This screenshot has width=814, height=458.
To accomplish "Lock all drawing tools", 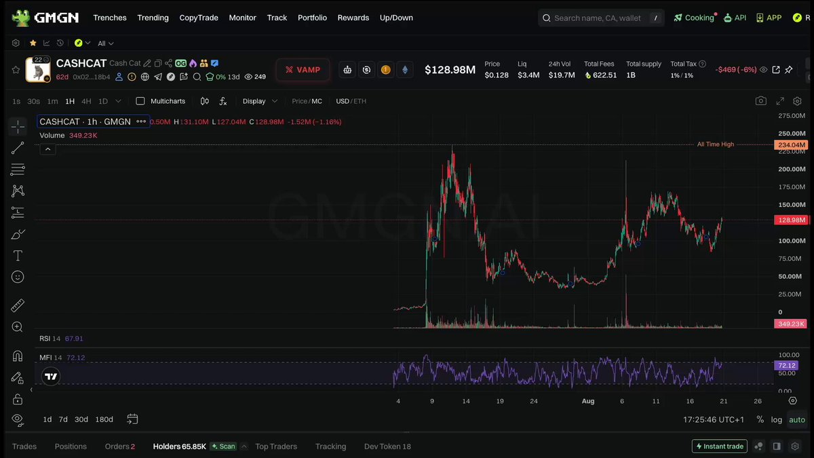I will (18, 398).
